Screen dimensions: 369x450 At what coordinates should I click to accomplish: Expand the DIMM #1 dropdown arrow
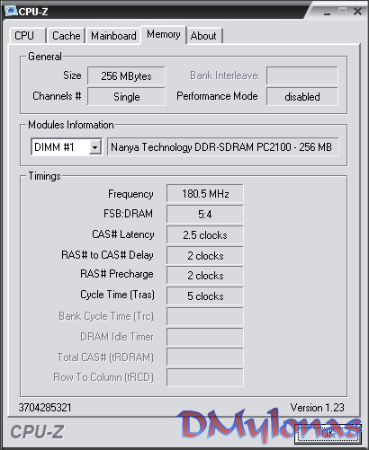click(x=94, y=147)
